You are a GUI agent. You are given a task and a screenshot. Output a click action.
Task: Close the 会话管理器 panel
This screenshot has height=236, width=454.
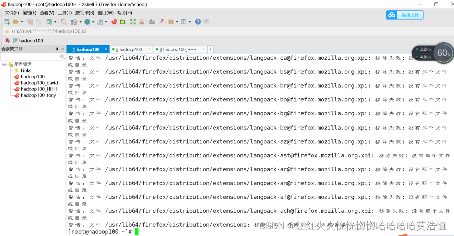coord(62,49)
